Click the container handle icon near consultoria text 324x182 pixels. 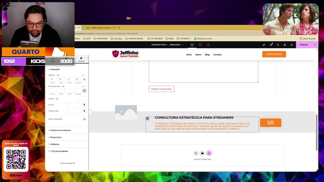(147, 118)
